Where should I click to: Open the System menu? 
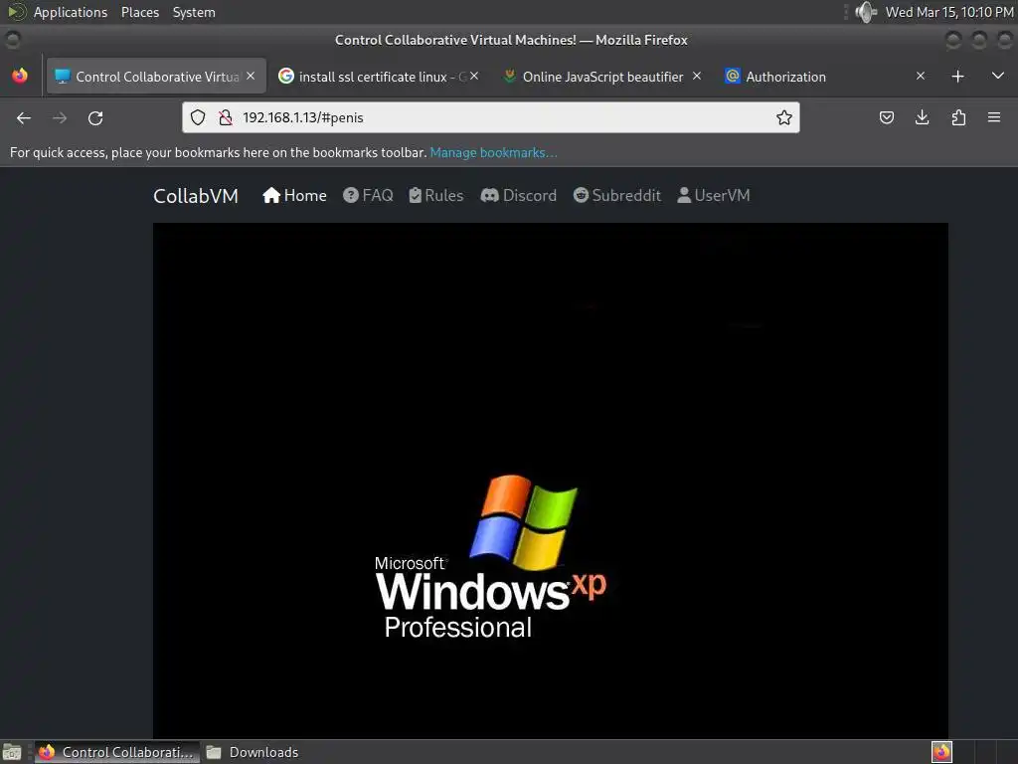coord(194,12)
